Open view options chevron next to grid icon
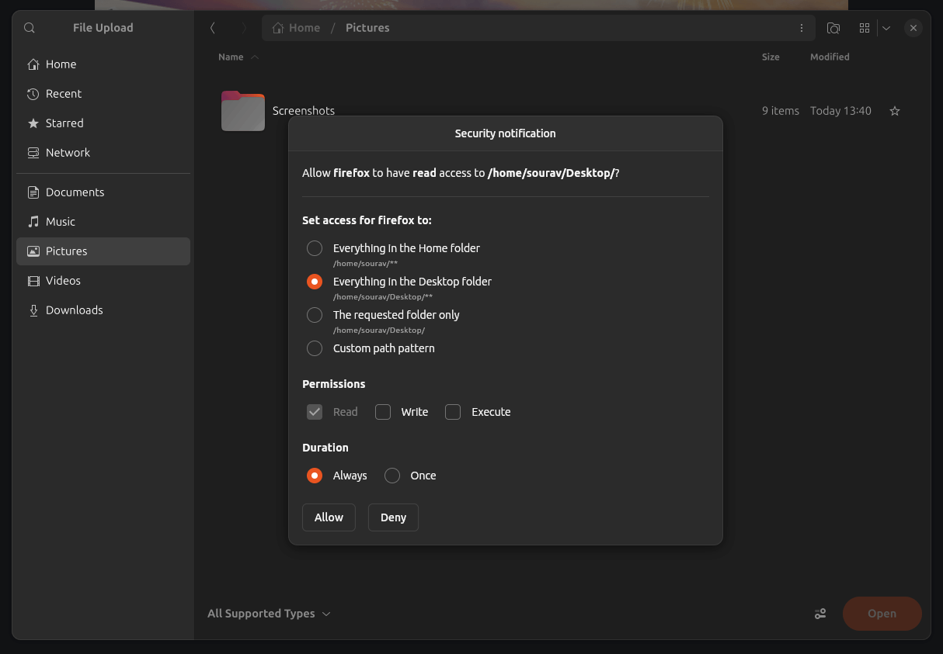The height and width of the screenshot is (654, 943). [x=886, y=28]
